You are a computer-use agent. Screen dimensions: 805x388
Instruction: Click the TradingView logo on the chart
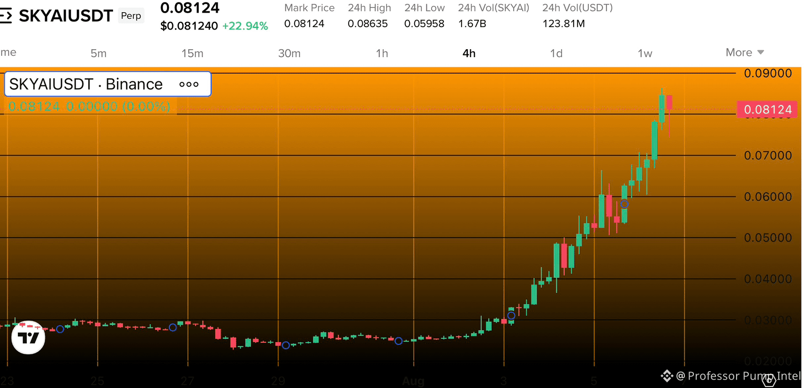(28, 337)
